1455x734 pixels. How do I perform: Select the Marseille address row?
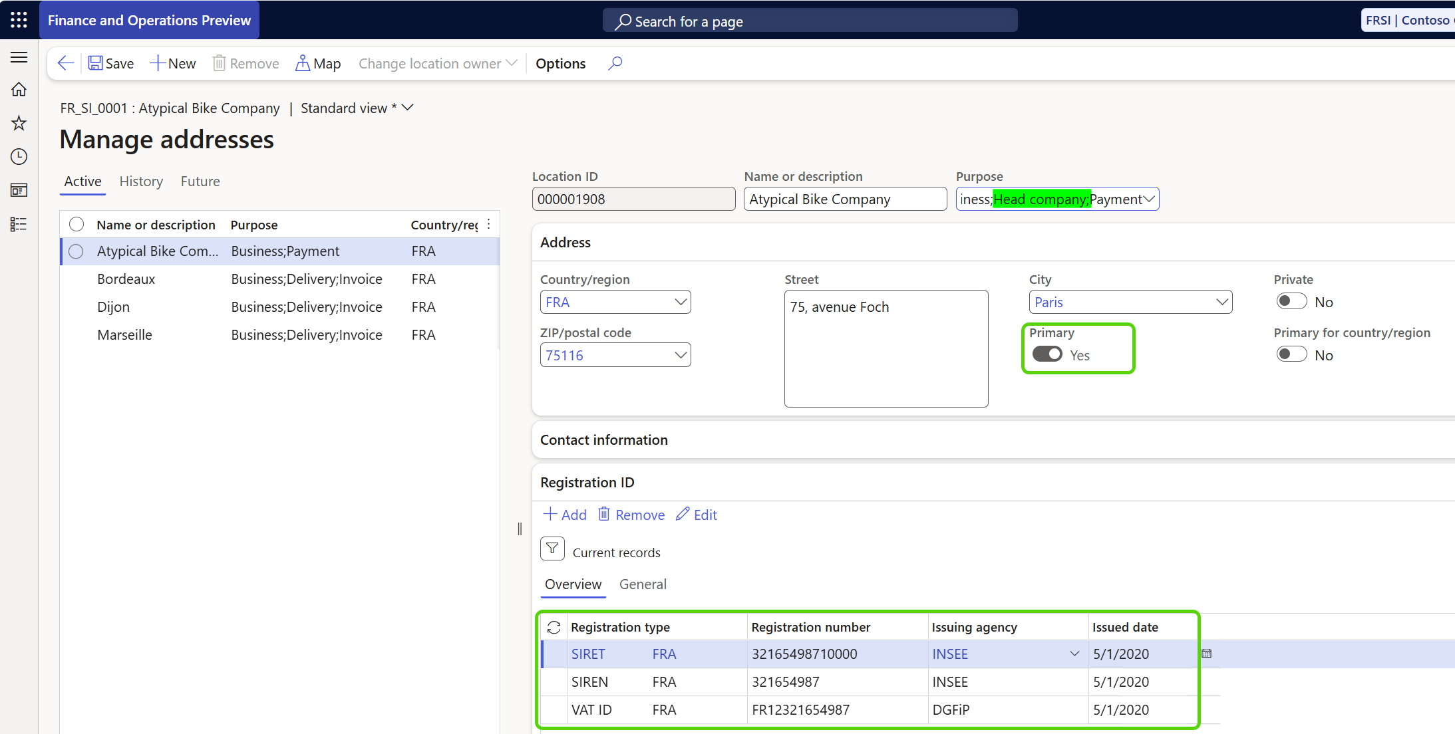279,334
